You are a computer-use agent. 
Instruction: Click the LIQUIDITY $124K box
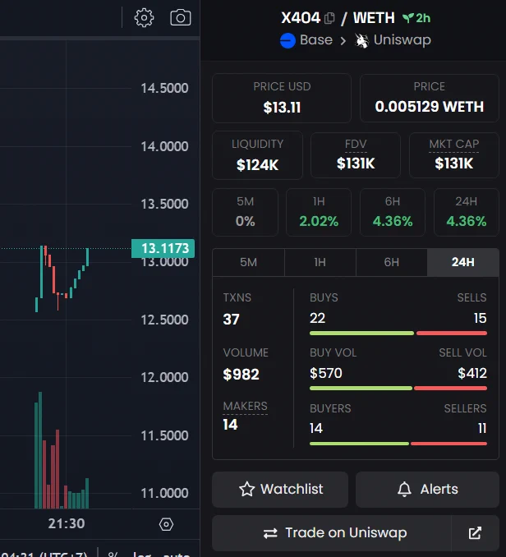click(x=257, y=155)
